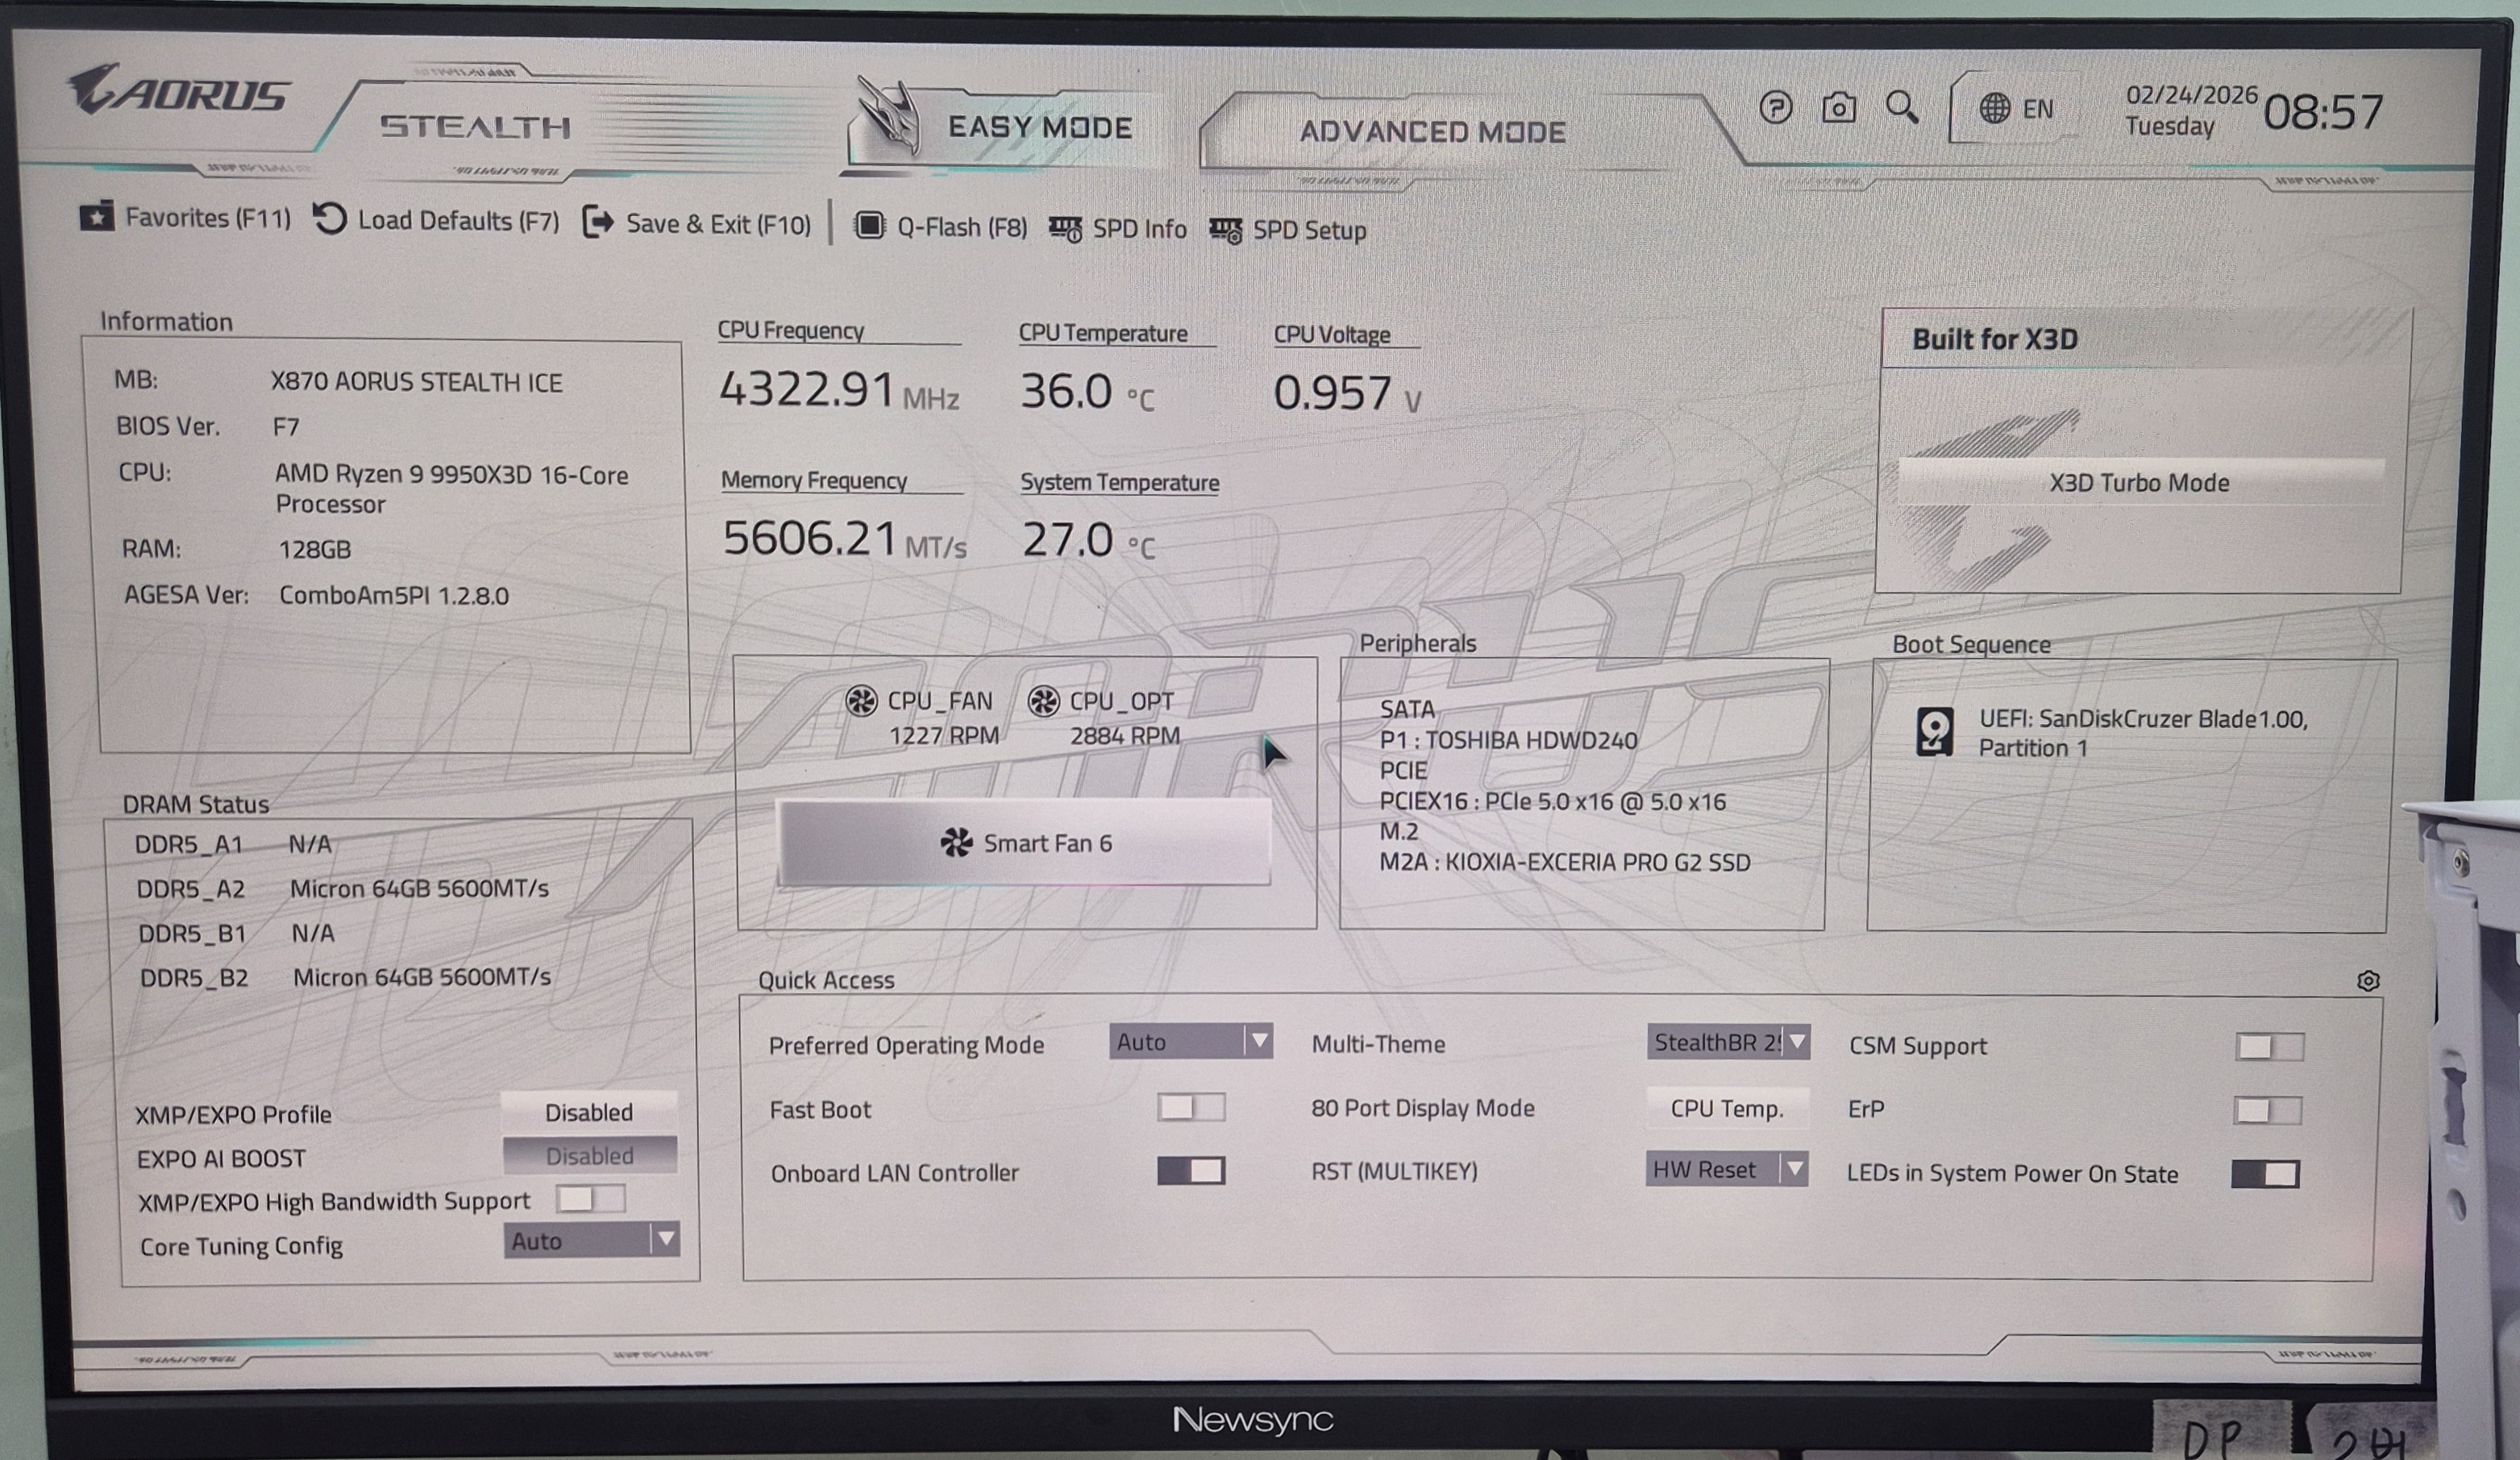Toggle Fast Boot switch
2520x1460 pixels.
click(x=1190, y=1107)
